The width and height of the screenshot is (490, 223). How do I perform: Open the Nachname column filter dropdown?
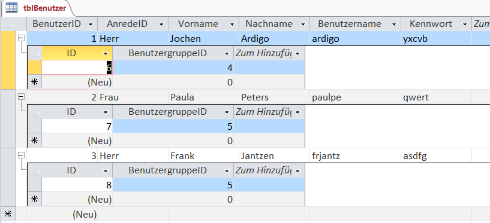point(303,25)
